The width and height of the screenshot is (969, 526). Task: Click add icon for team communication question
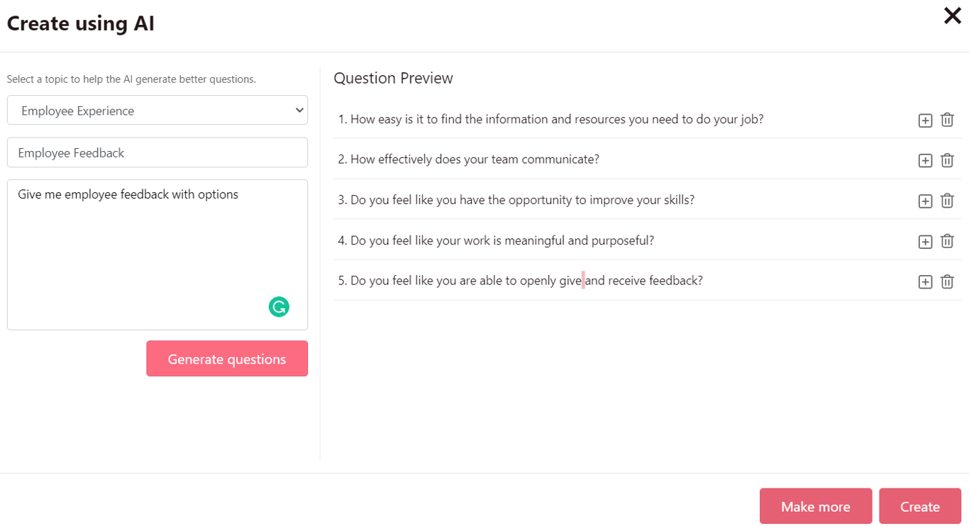pos(925,161)
